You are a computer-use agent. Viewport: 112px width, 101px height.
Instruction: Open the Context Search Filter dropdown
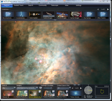tap(64, 88)
